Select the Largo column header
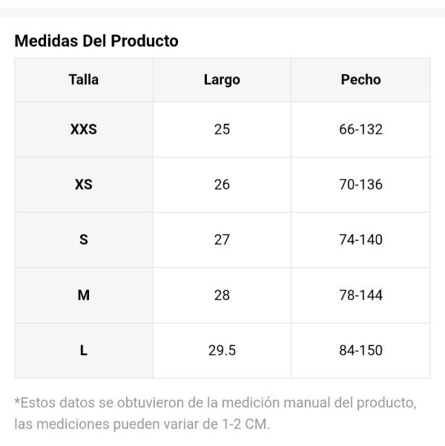Screen dimensions: 445x446 click(x=222, y=80)
